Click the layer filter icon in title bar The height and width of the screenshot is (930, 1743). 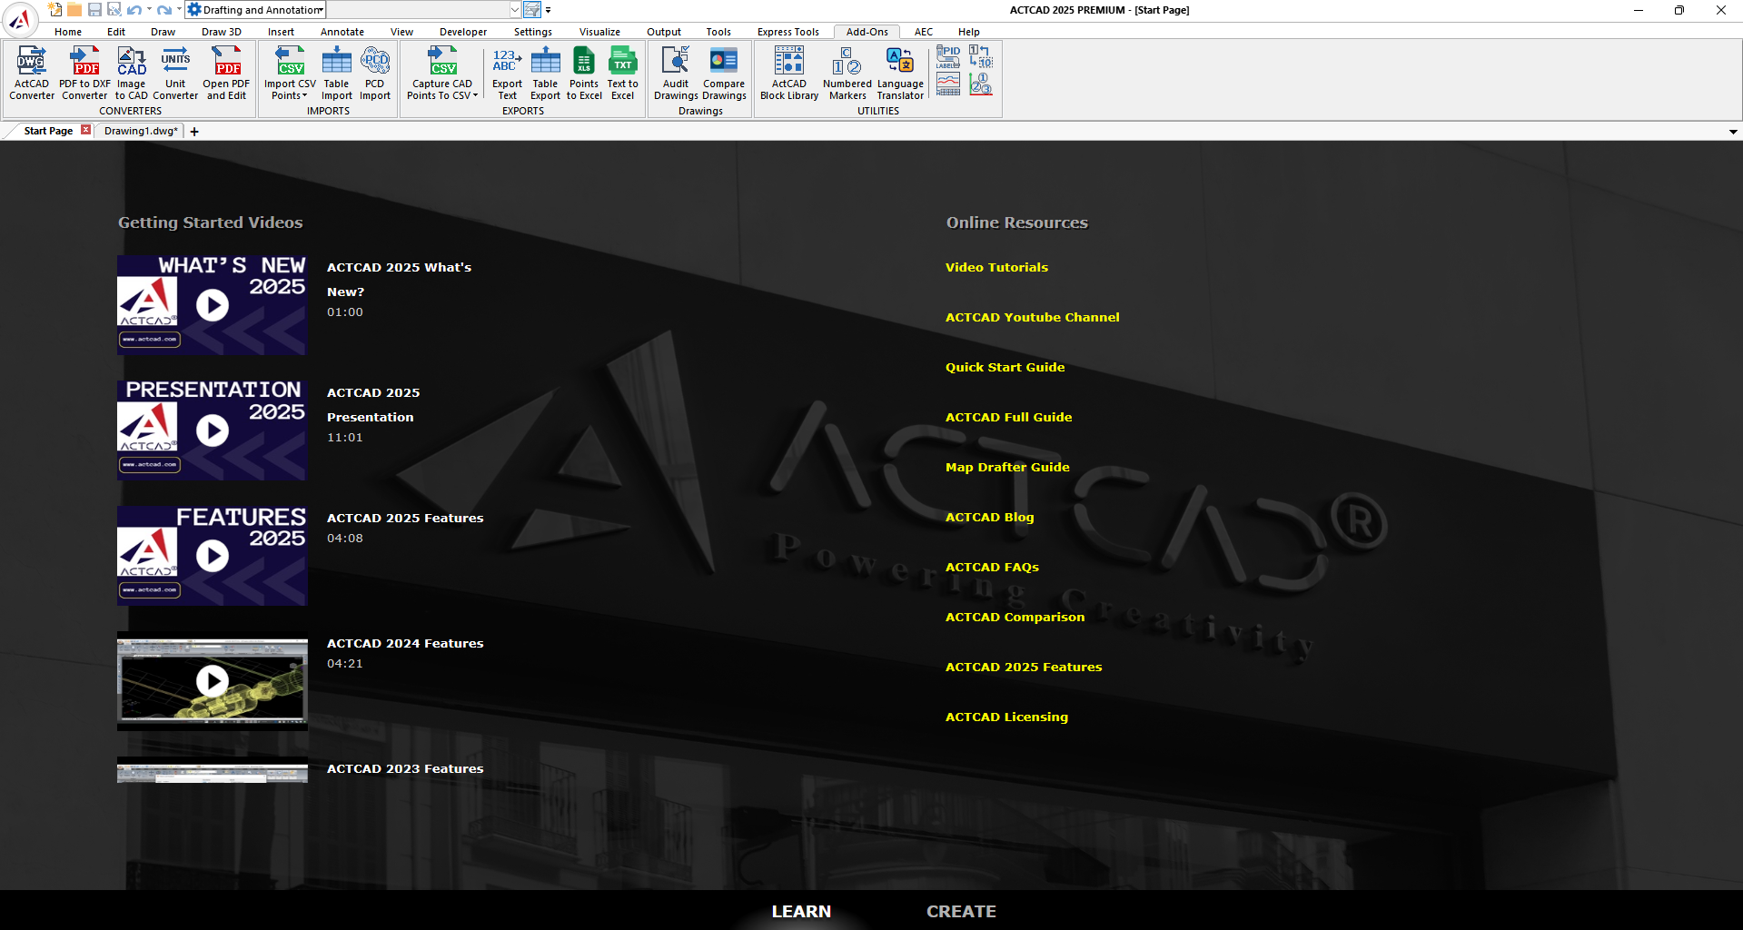pos(532,10)
